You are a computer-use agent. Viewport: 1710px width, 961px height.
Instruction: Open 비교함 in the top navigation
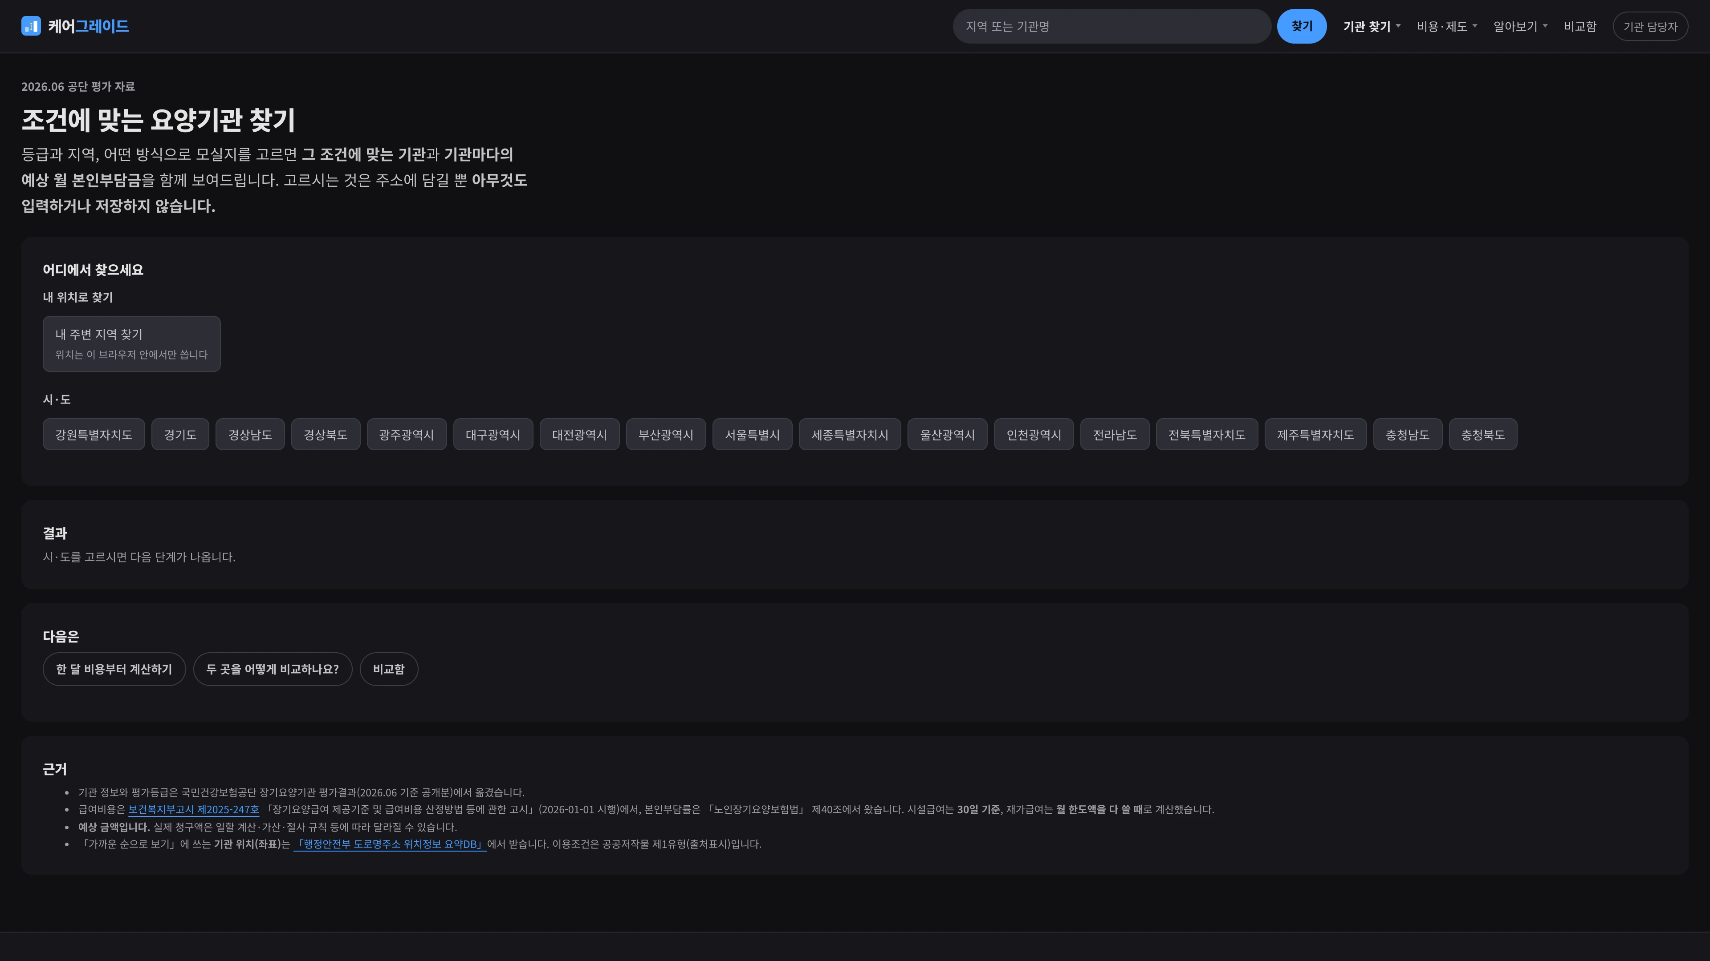click(1579, 27)
